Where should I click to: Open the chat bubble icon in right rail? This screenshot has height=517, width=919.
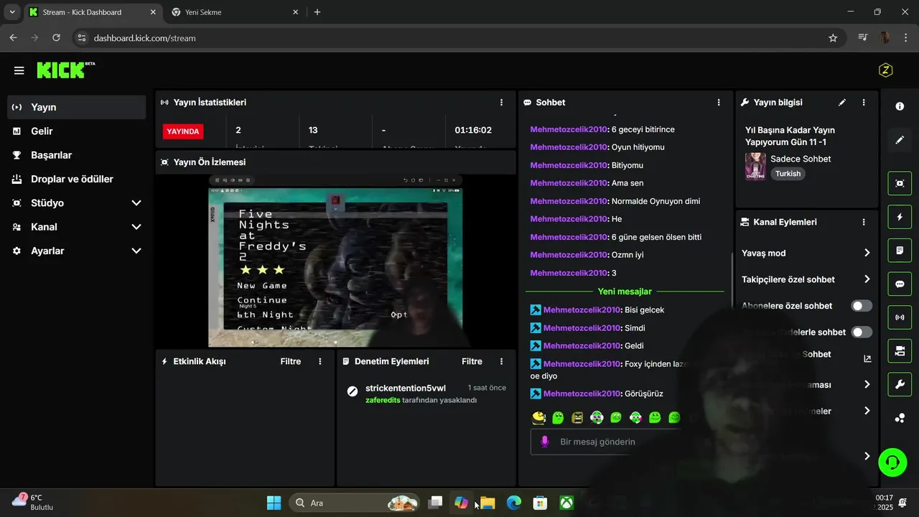tap(900, 284)
